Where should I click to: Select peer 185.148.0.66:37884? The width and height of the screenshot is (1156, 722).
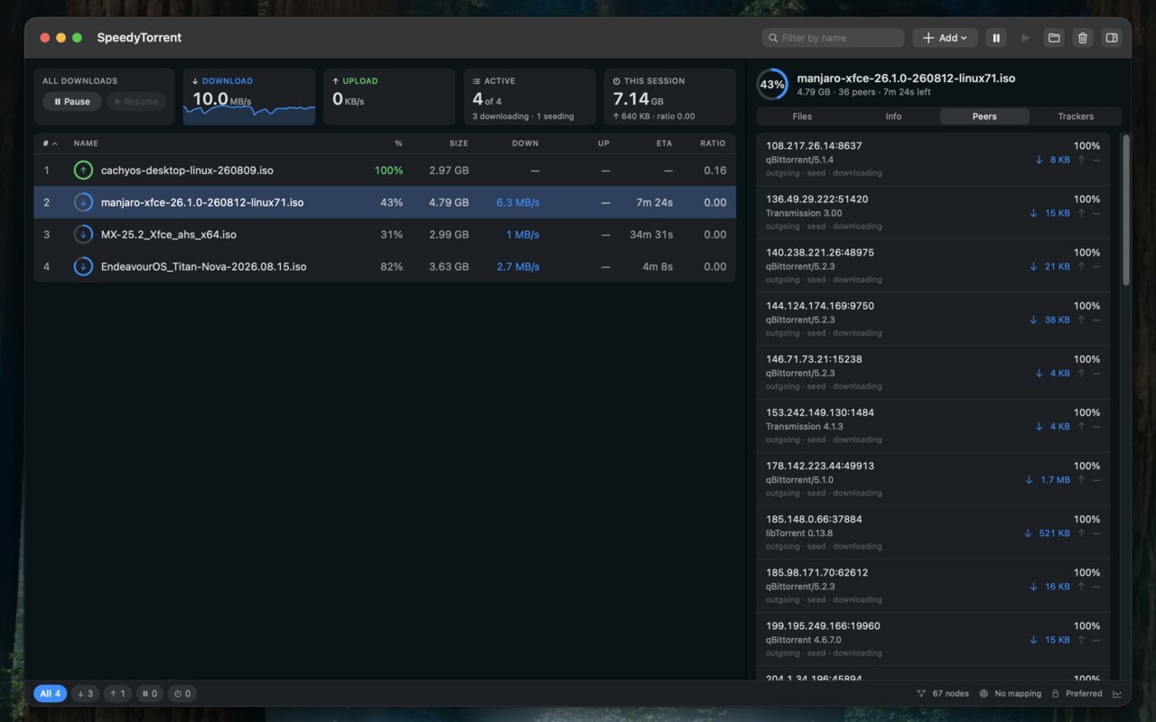pyautogui.click(x=933, y=532)
